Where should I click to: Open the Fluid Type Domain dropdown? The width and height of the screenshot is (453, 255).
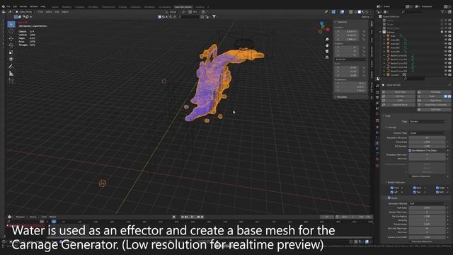pyautogui.click(x=427, y=121)
